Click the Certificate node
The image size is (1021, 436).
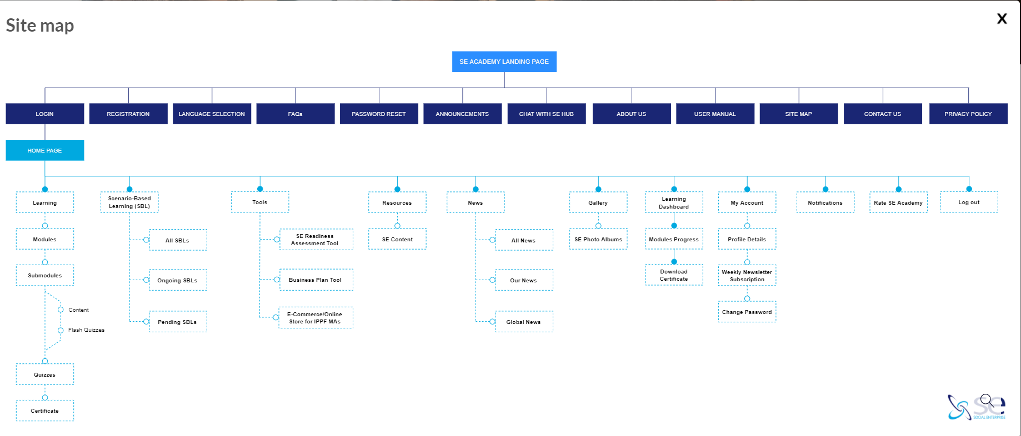(45, 410)
